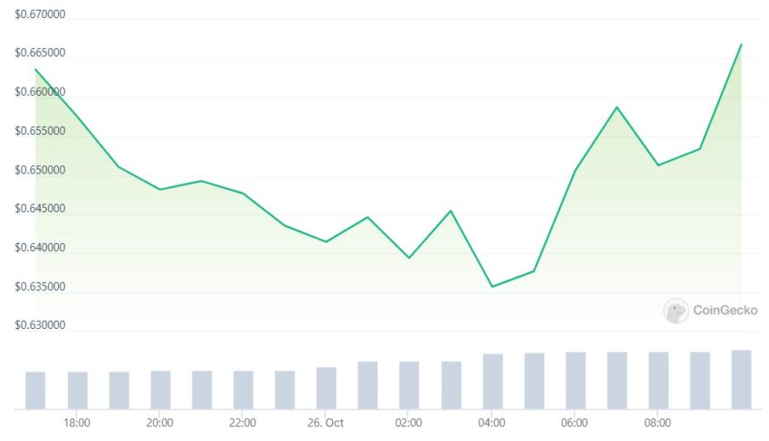Click the 20:00 time axis label
The image size is (769, 441).
(x=159, y=423)
